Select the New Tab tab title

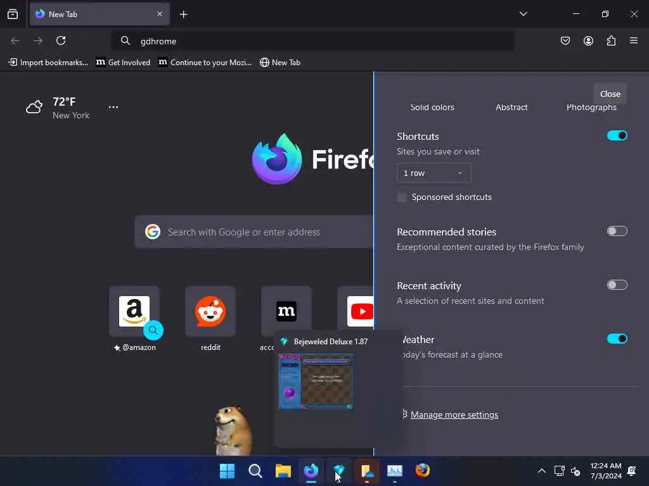click(x=63, y=15)
